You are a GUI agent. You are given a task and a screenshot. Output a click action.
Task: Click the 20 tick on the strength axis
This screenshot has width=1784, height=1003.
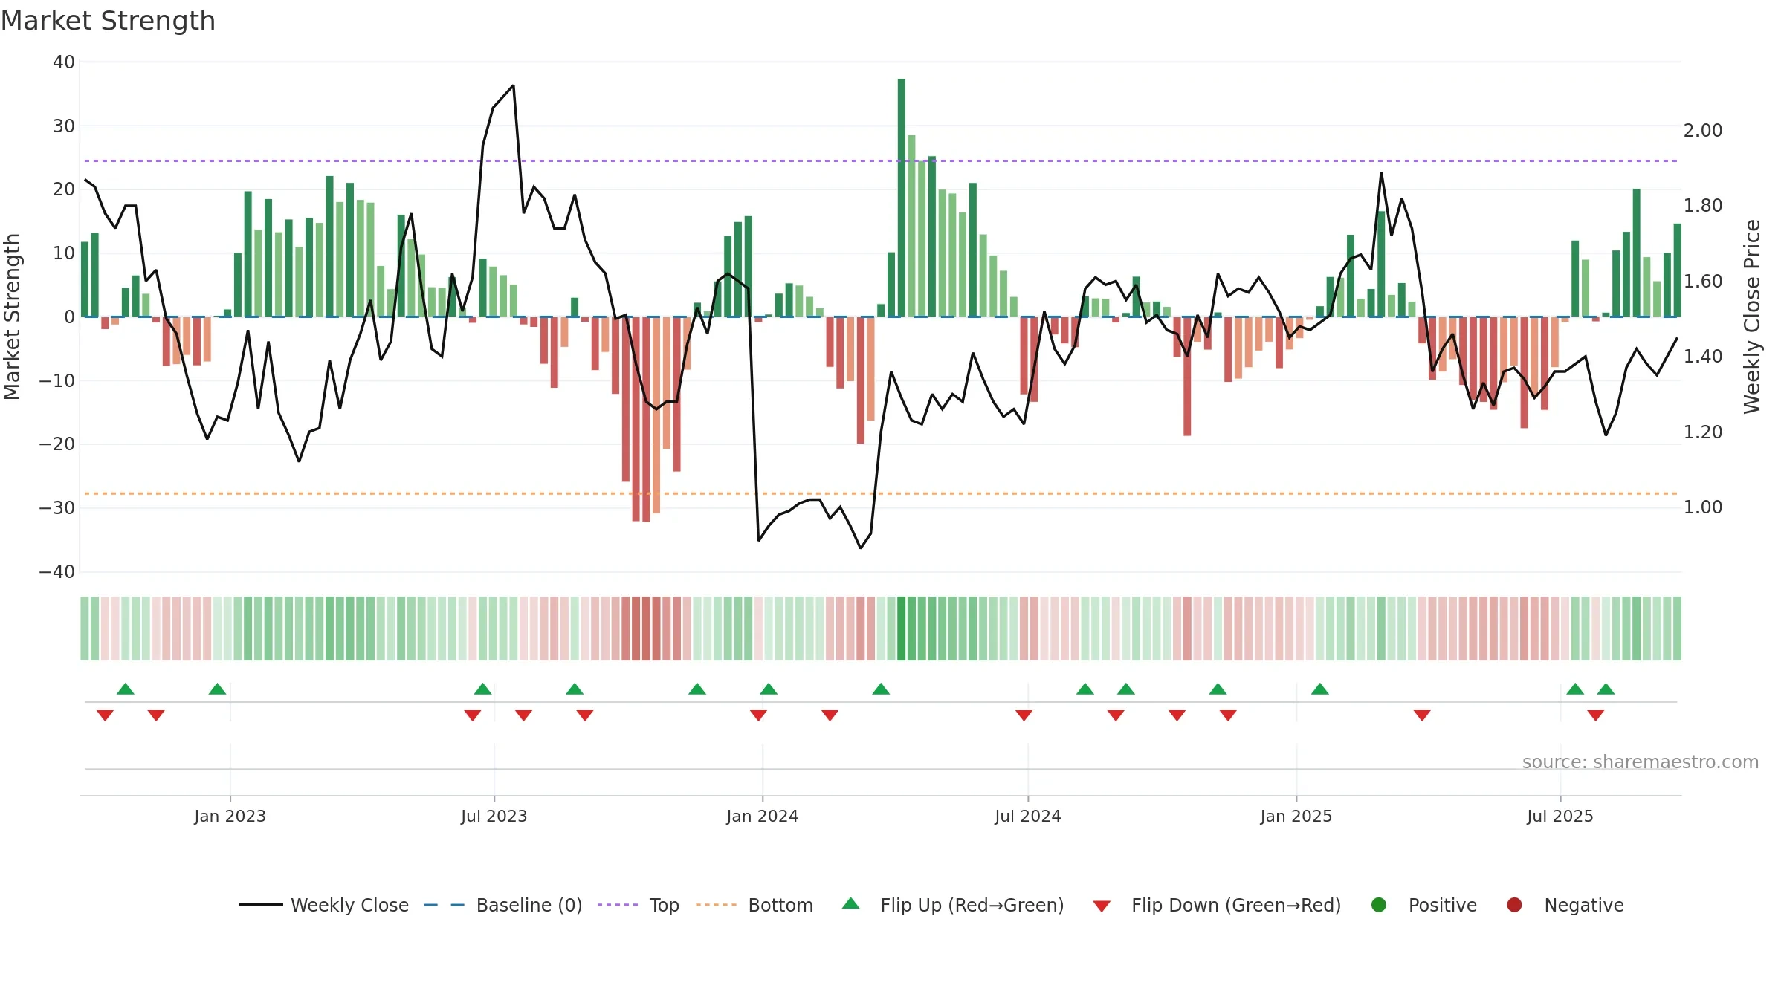tap(64, 189)
